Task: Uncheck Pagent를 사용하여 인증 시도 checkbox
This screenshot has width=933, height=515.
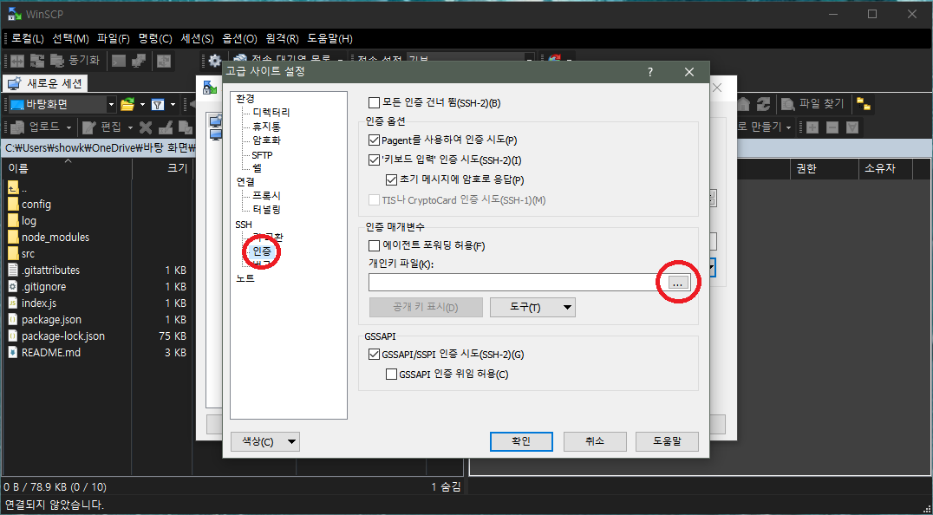Action: pyautogui.click(x=375, y=140)
